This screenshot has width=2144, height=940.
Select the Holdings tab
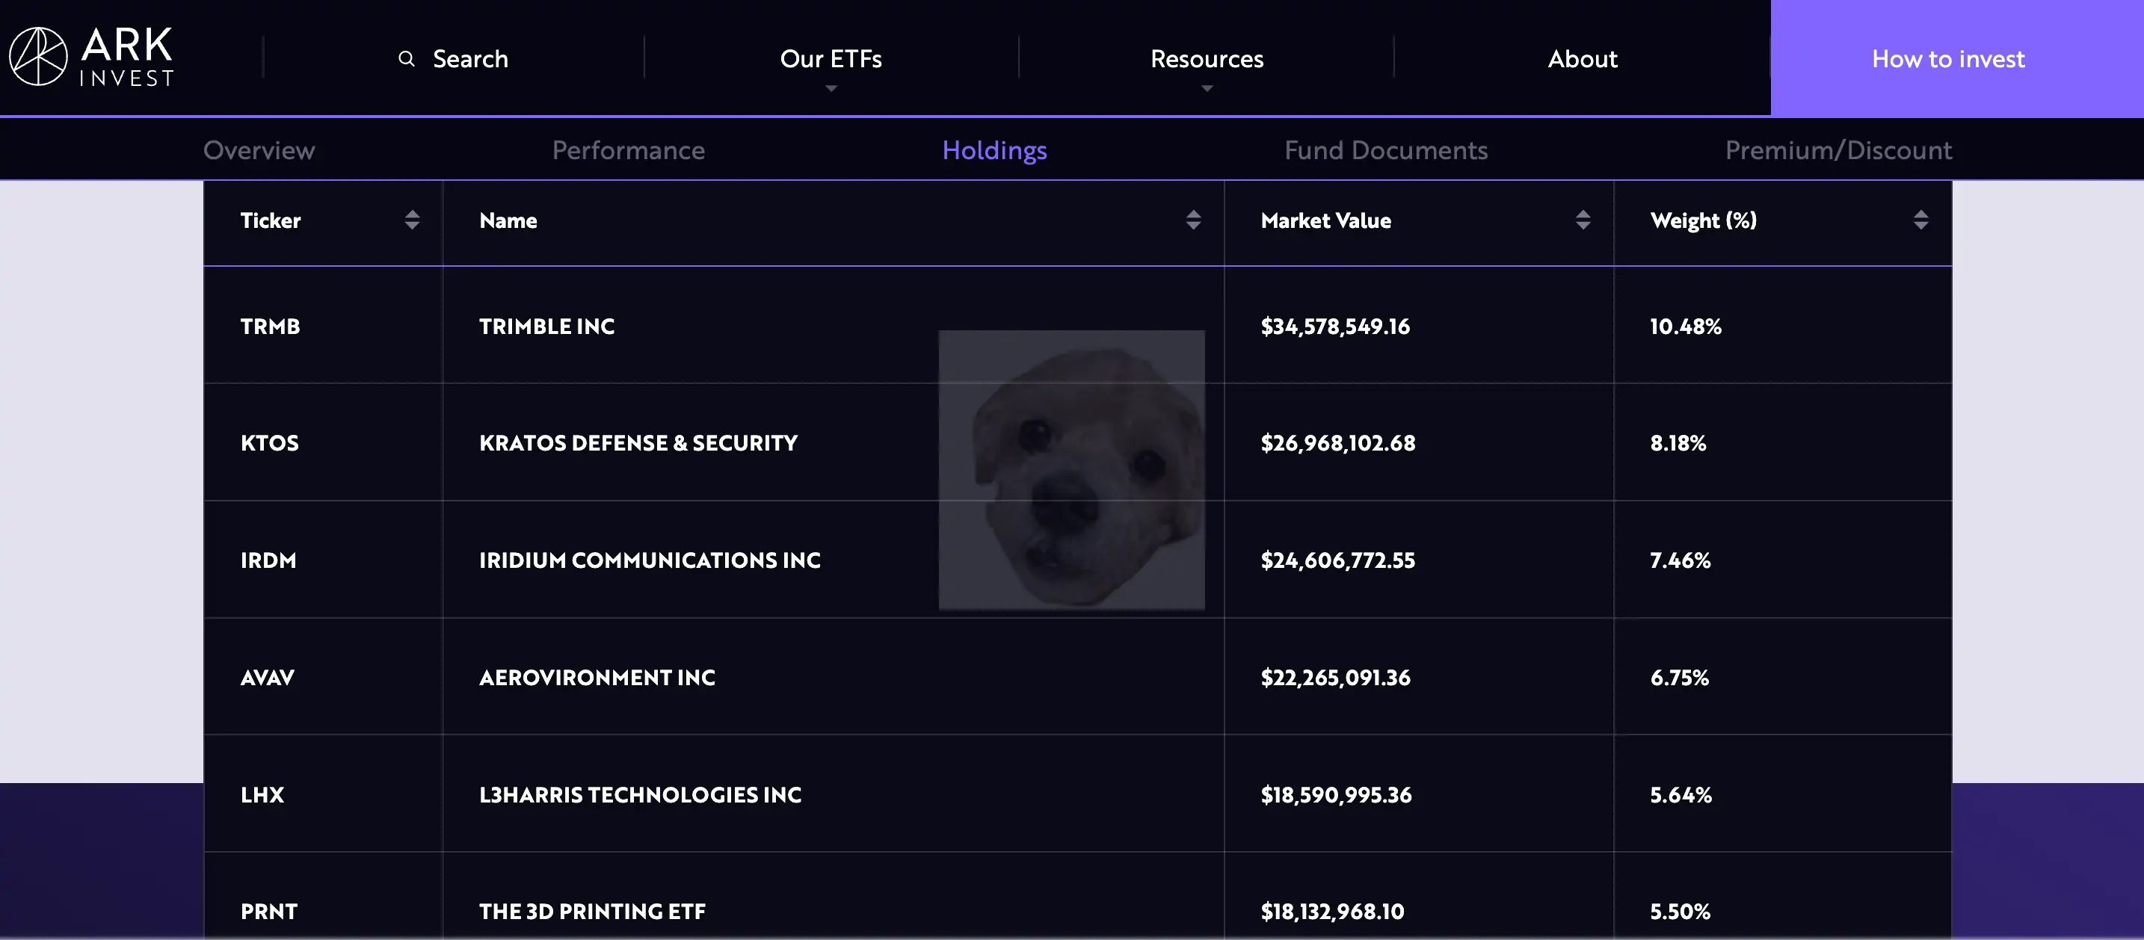994,149
